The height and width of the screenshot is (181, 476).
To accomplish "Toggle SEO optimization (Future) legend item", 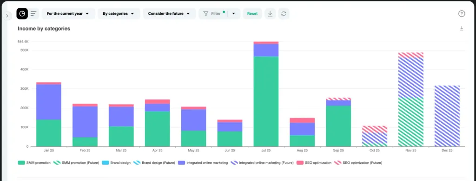I will pyautogui.click(x=358, y=162).
